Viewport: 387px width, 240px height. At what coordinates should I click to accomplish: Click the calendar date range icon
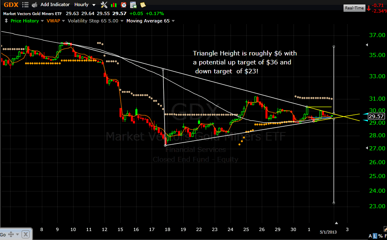[133, 5]
